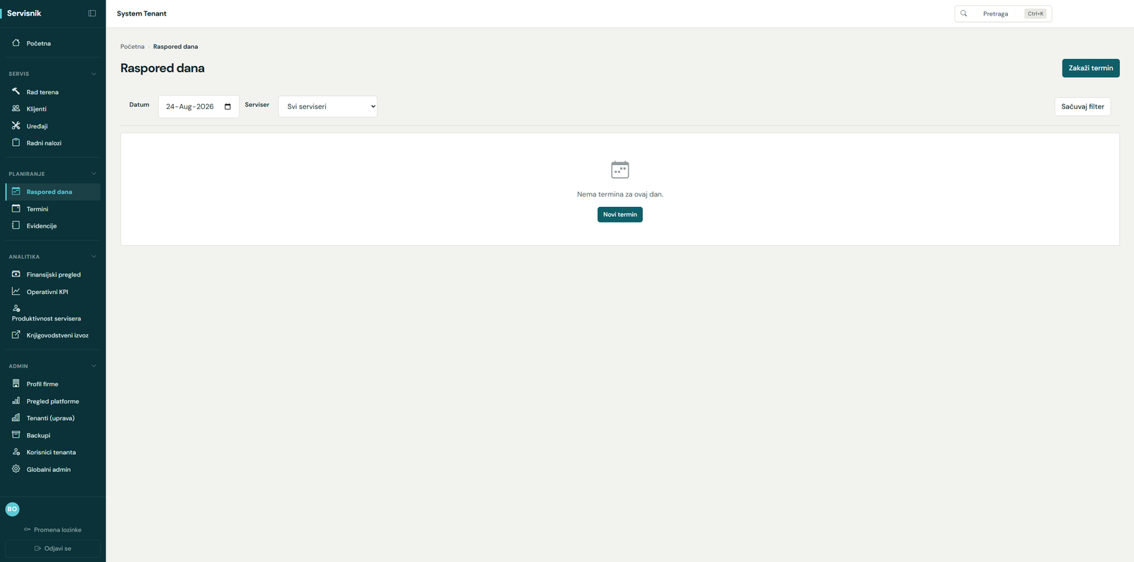Click the Pretraga search field
The width and height of the screenshot is (1134, 562).
click(1003, 13)
